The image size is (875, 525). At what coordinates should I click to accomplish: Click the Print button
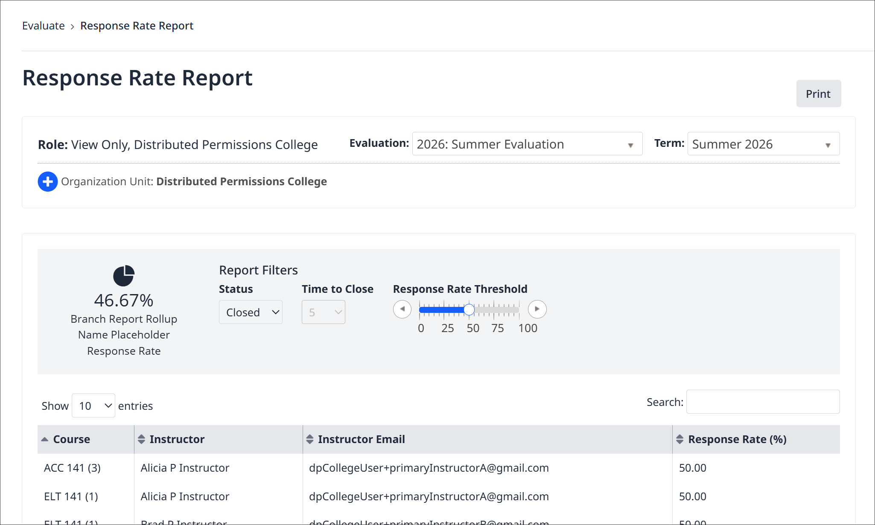818,93
